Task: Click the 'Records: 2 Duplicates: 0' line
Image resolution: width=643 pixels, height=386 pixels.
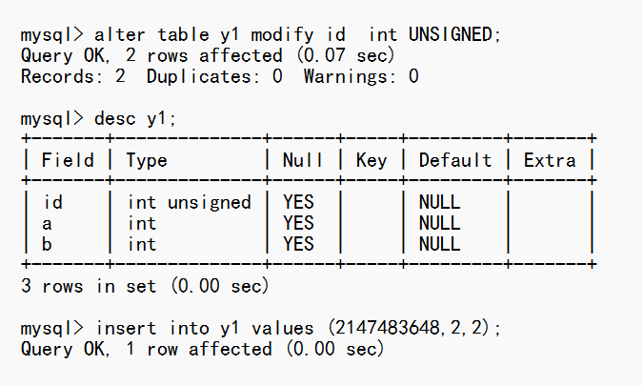Action: (x=219, y=76)
